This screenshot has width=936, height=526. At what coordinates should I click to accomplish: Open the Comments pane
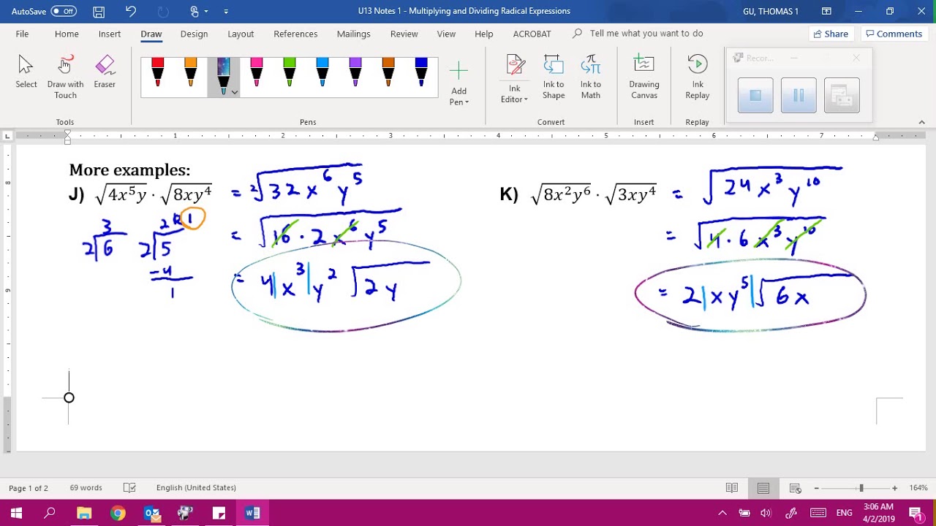point(893,34)
